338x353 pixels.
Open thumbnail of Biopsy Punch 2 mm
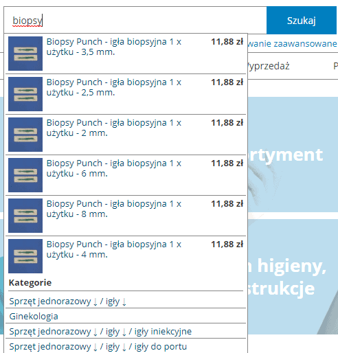[25, 135]
